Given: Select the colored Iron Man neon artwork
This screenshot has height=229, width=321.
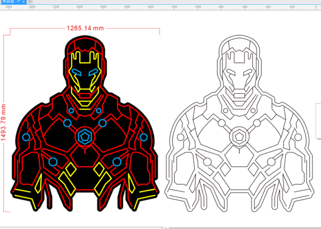Looking at the screenshot, I should (85, 124).
